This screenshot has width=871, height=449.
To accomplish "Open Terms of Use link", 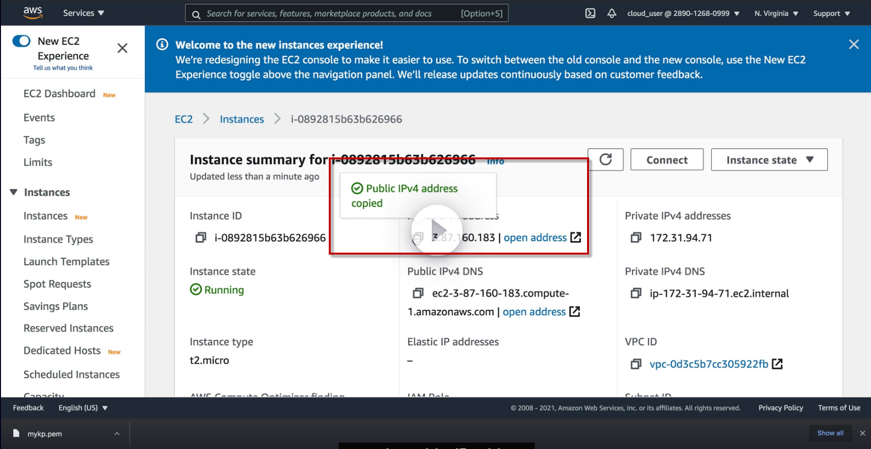I will click(x=839, y=408).
